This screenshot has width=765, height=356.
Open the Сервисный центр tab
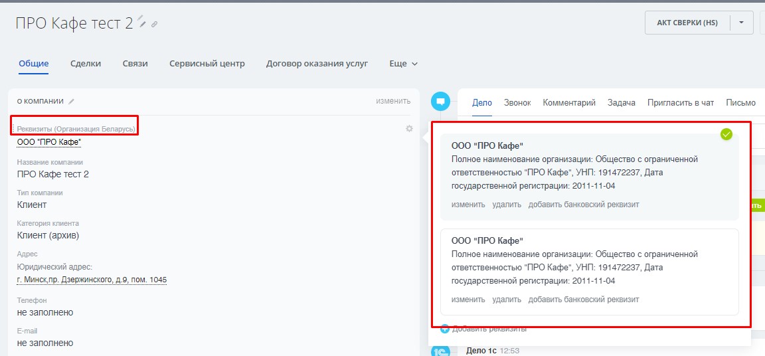click(207, 64)
